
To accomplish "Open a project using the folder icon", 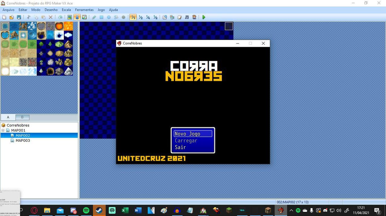I will pyautogui.click(x=11, y=17).
